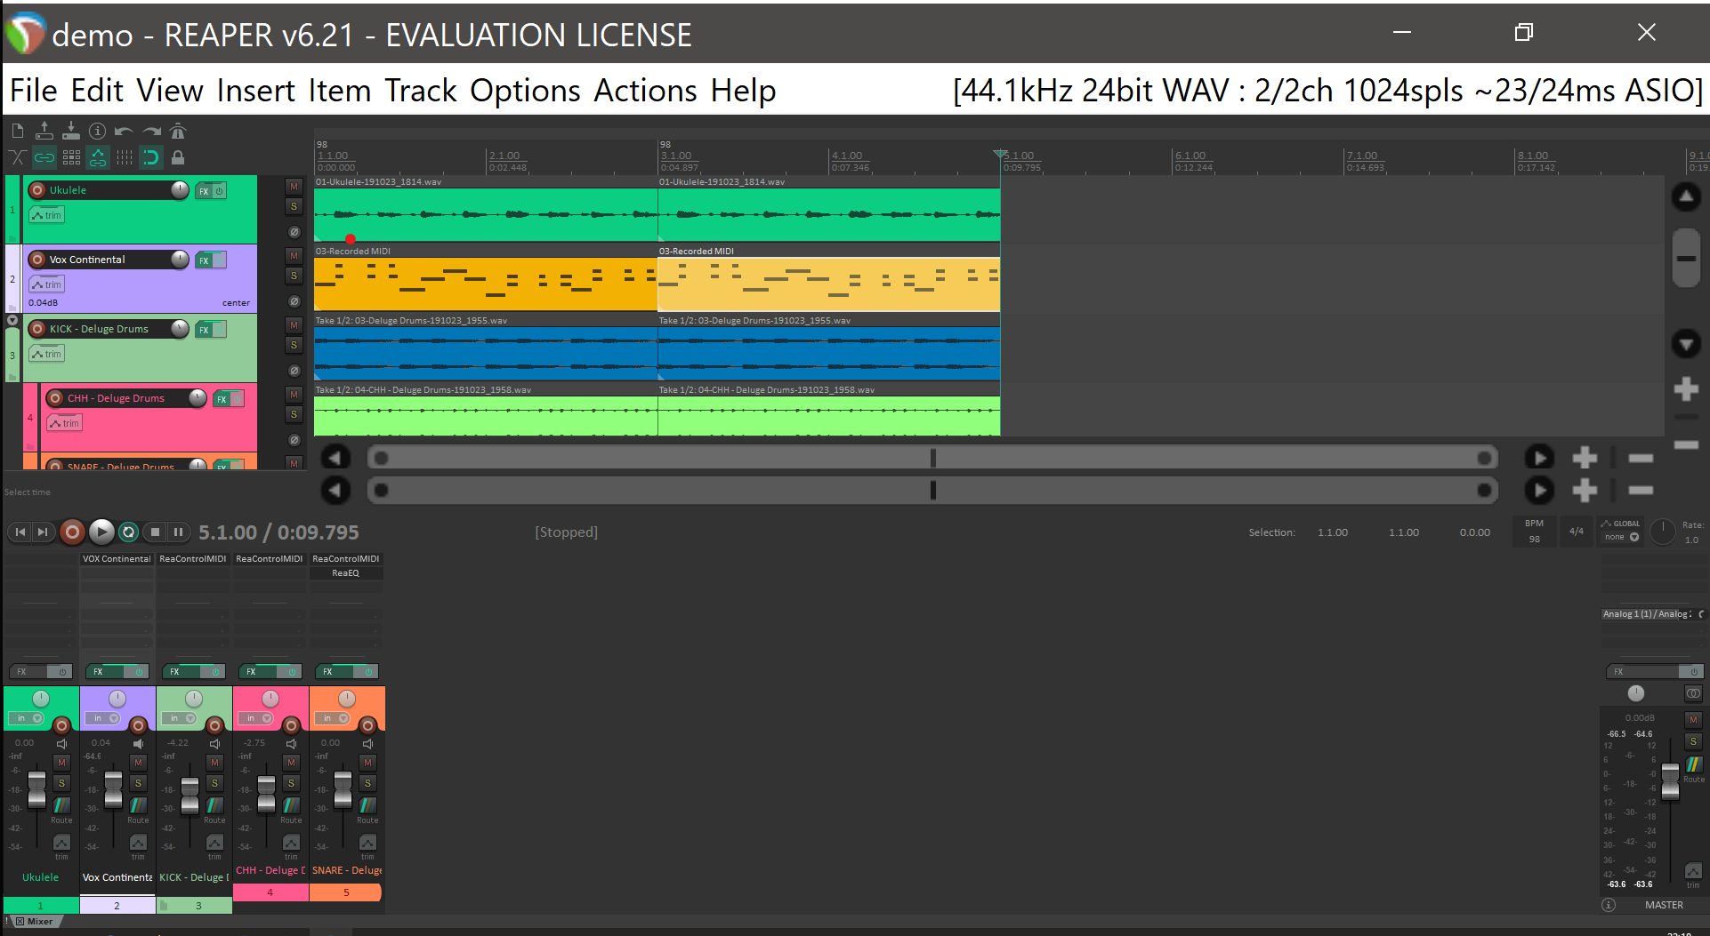Undo the last action from the toolbar
This screenshot has width=1710, height=936.
[x=125, y=132]
